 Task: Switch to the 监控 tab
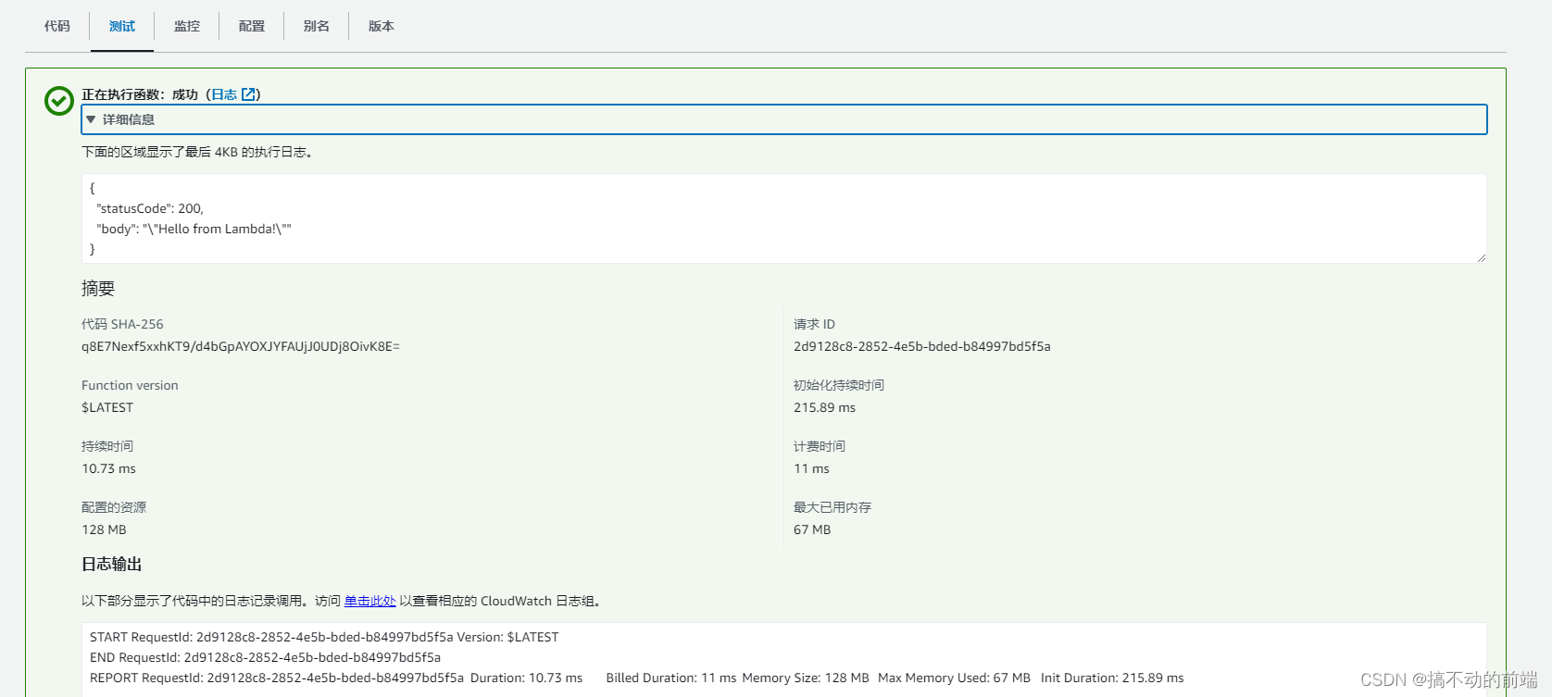point(187,26)
